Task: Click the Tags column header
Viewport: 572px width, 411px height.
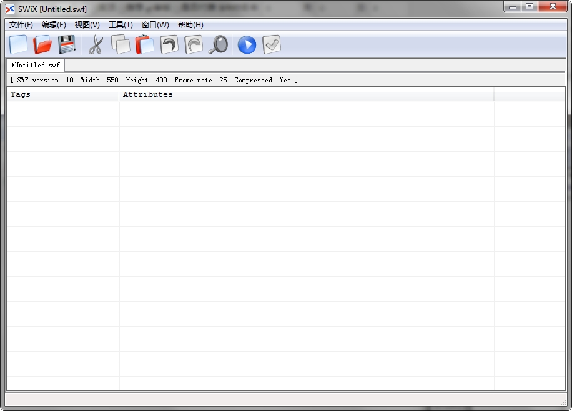Action: 62,94
